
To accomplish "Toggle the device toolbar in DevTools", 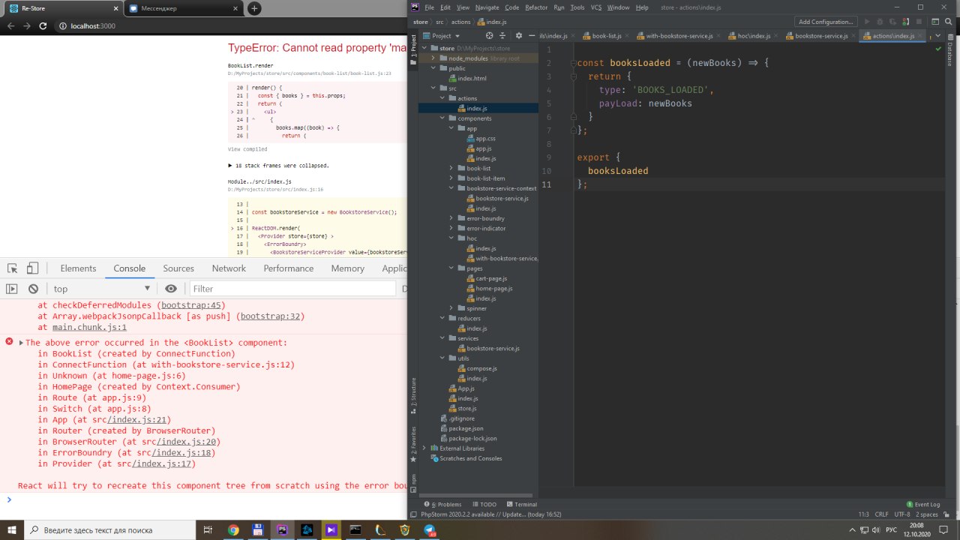I will tap(32, 268).
